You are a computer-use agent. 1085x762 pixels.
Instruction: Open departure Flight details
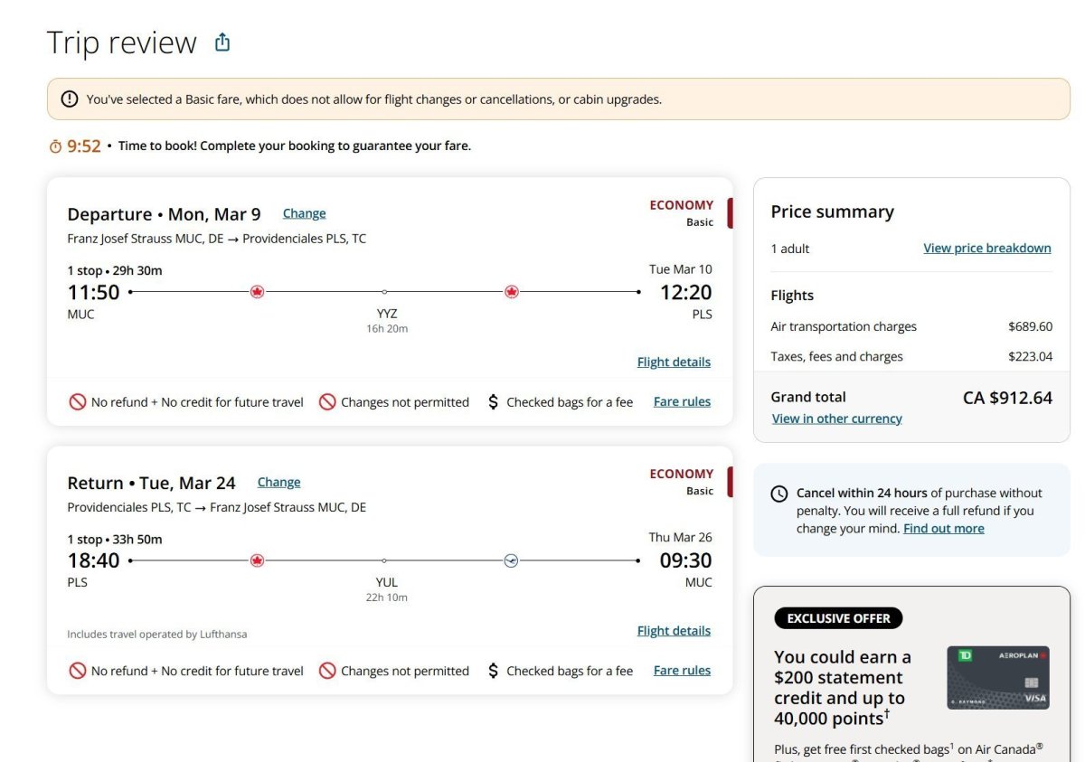tap(674, 362)
